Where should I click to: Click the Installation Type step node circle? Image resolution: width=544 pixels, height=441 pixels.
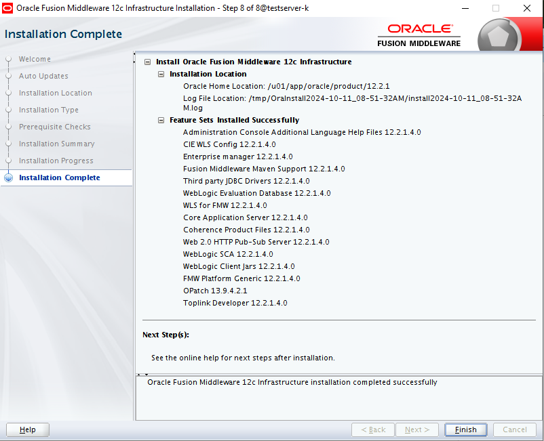9,110
